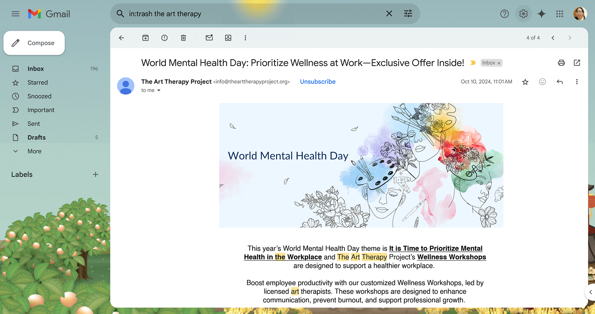595x314 pixels.
Task: Click the World Mental Health Day banner
Action: (361, 166)
